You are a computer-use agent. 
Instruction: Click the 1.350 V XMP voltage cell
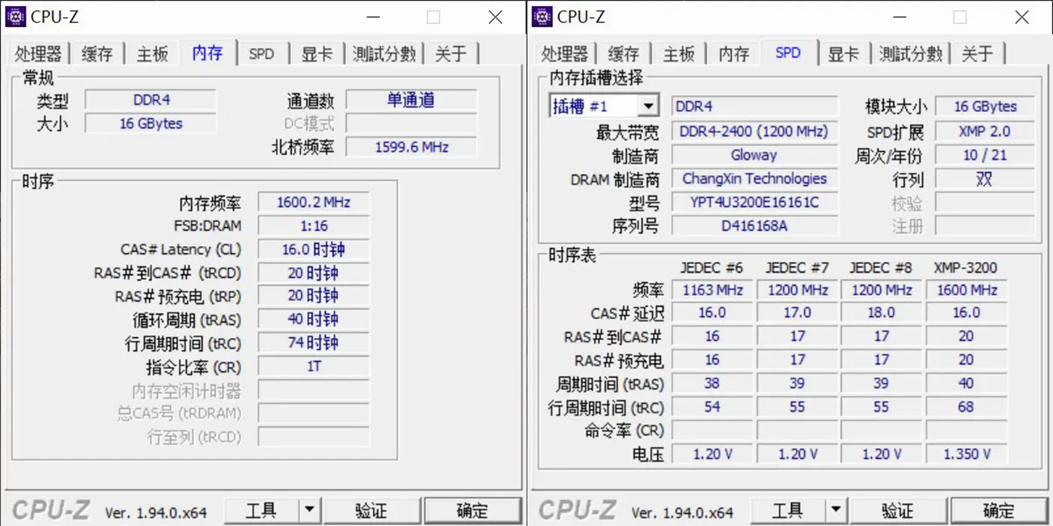pos(967,454)
